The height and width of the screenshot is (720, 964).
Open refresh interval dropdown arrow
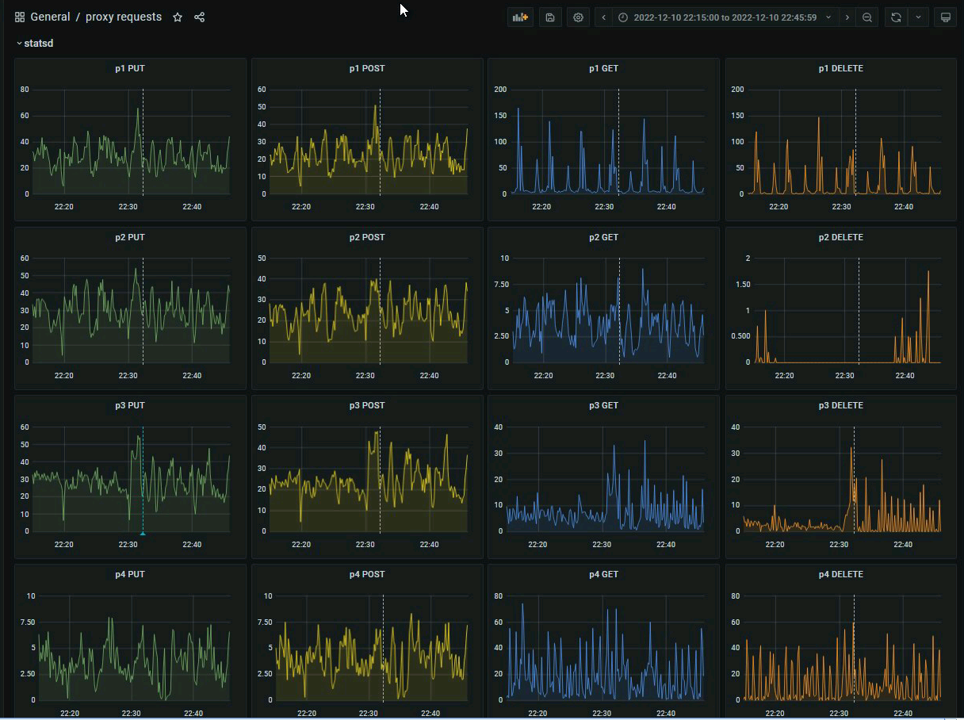(x=919, y=17)
